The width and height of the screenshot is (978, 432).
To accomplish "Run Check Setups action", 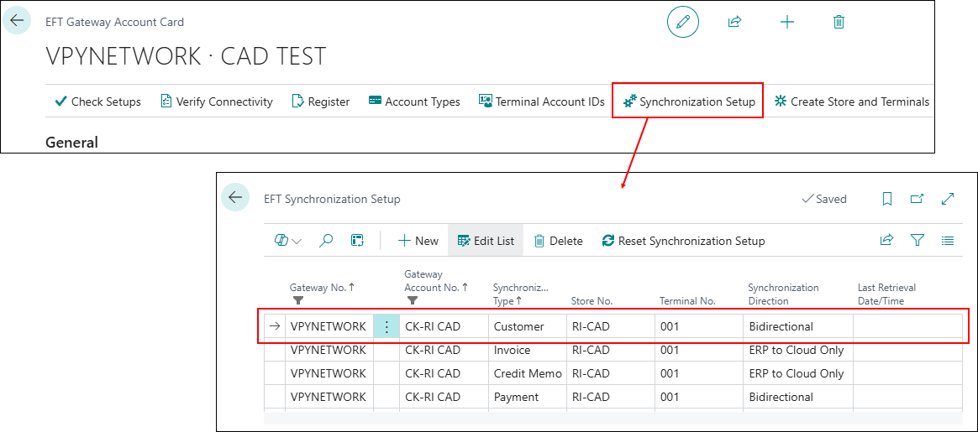I will click(x=98, y=101).
